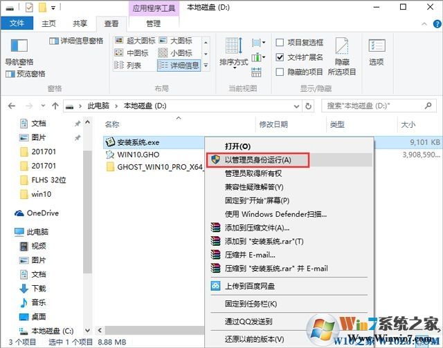Click the 安装系统.exe file icon
This screenshot has width=443, height=348.
[x=110, y=142]
